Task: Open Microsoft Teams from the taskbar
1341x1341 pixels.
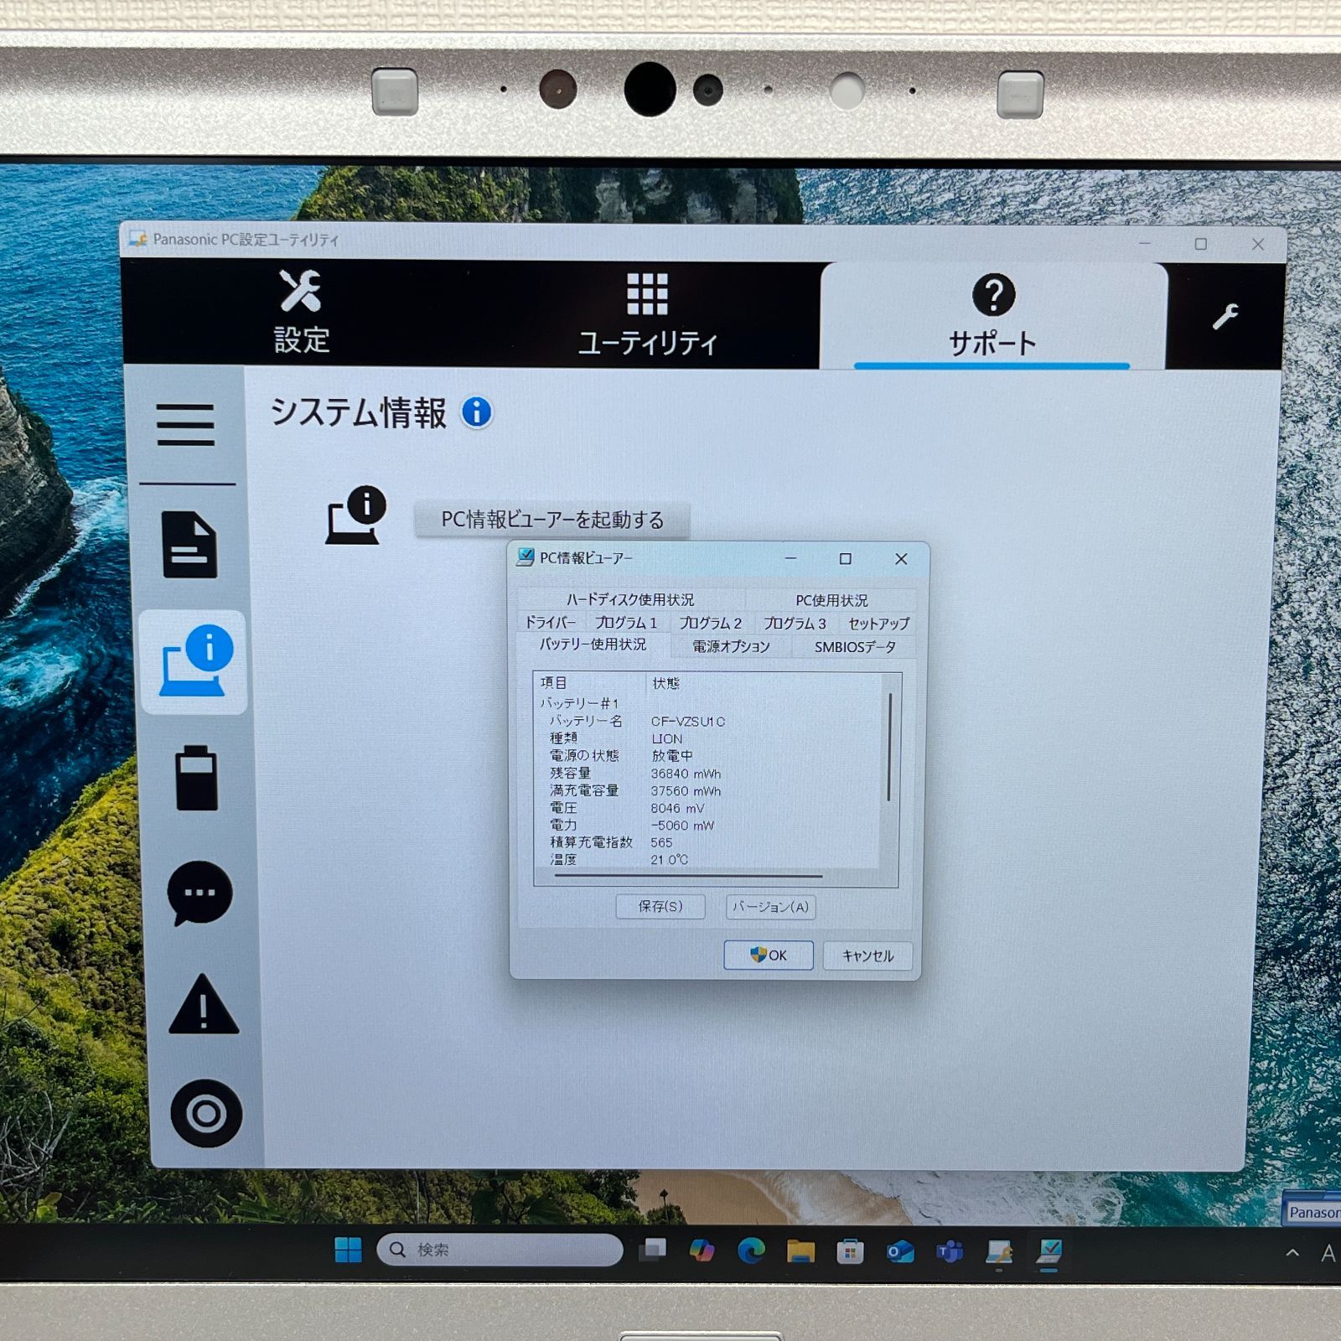Action: tap(950, 1252)
